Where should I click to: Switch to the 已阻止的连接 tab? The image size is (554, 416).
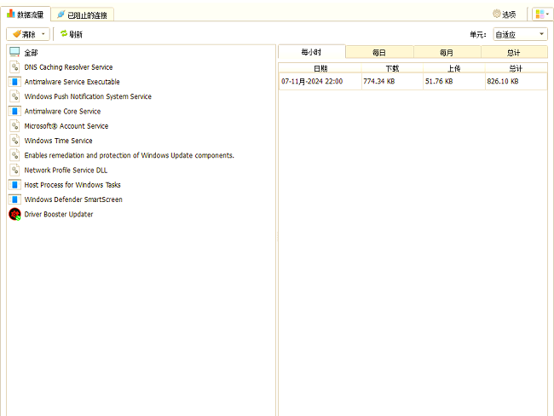pos(84,14)
